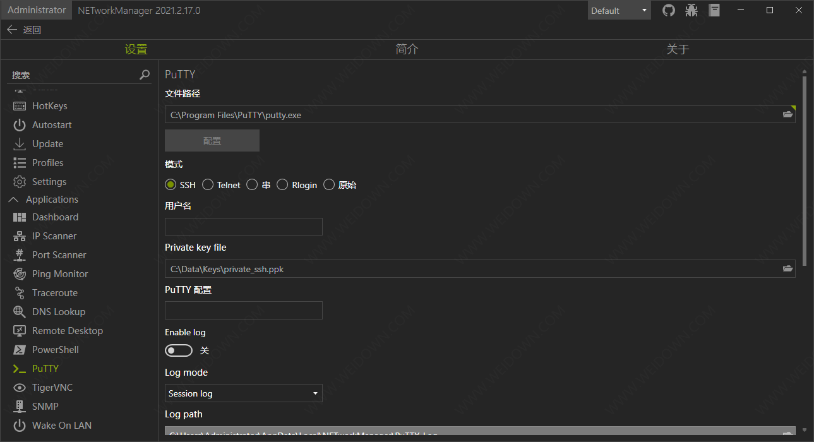
Task: Click the Port Scanner icon
Action: pos(20,255)
